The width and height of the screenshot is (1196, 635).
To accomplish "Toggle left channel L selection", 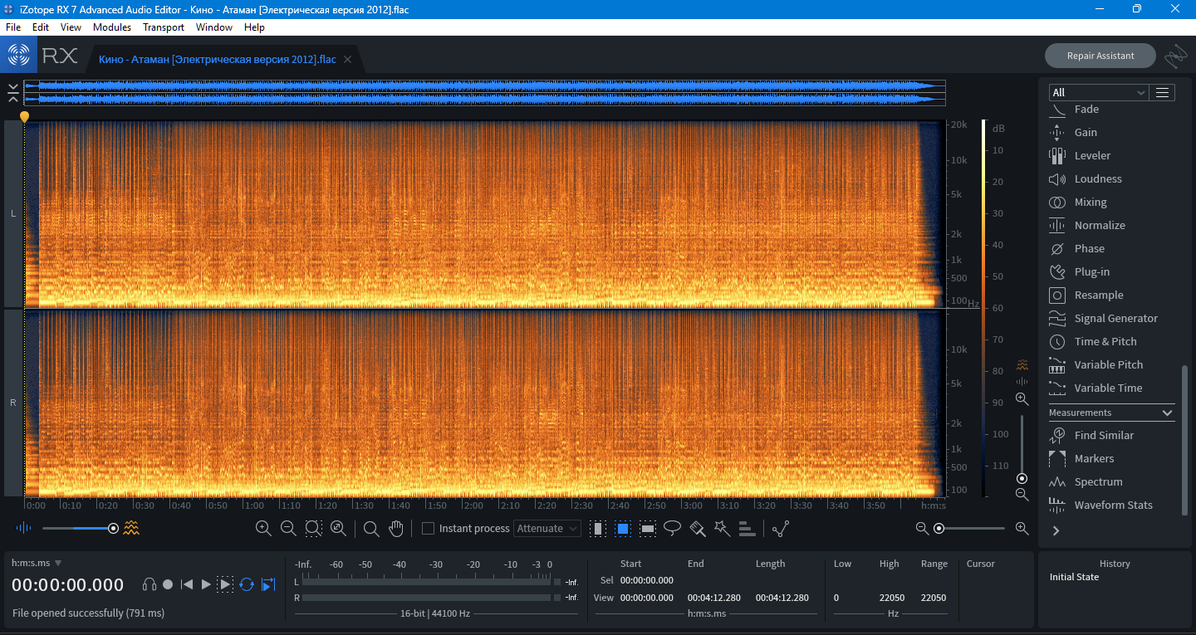I will [12, 214].
